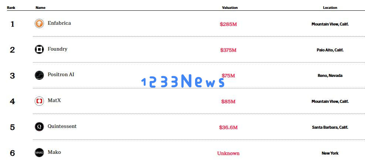Sort by the Location column header

click(x=330, y=8)
